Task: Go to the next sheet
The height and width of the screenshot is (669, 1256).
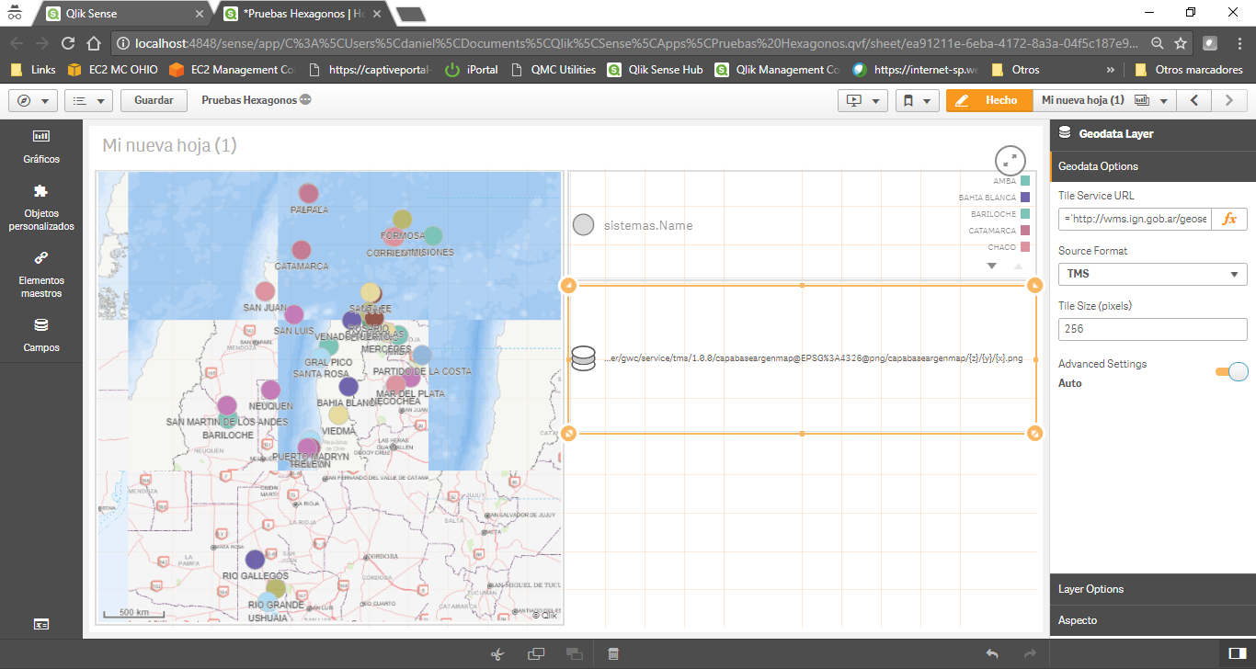Action: click(1229, 100)
